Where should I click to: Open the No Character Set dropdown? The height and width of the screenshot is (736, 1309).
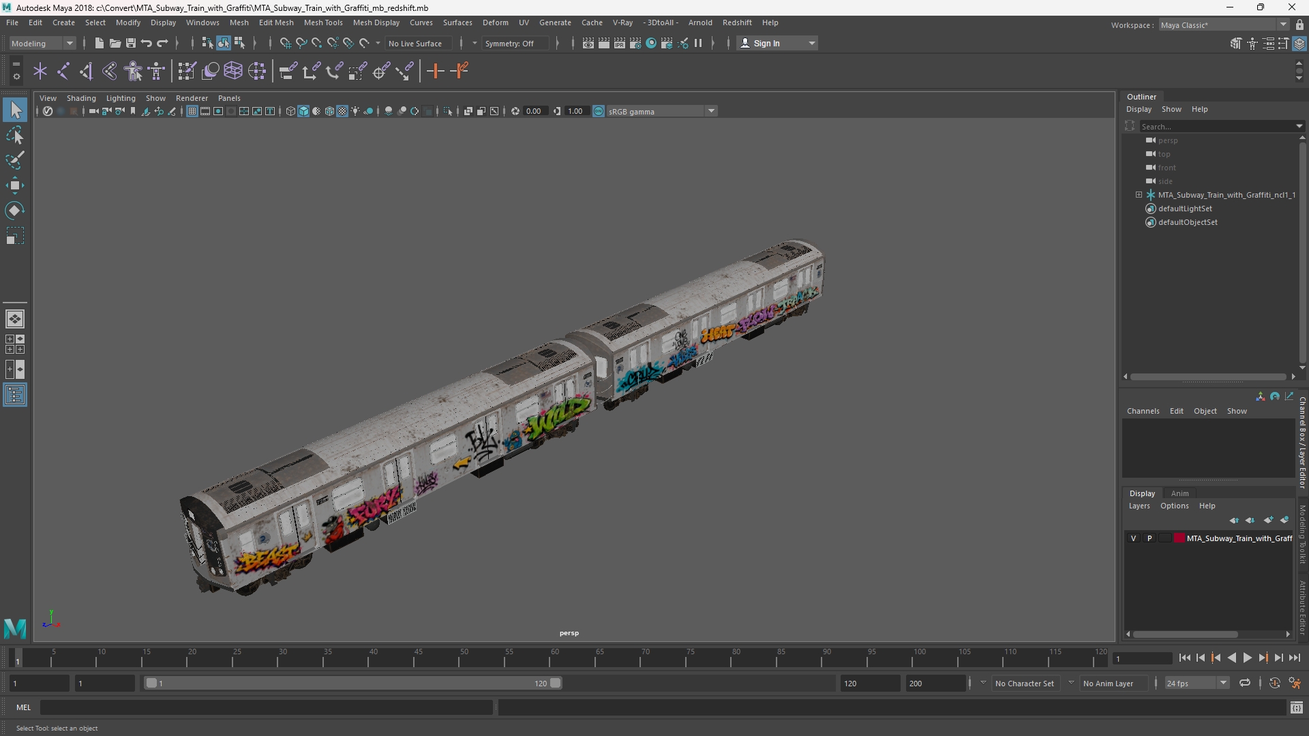click(x=1025, y=683)
